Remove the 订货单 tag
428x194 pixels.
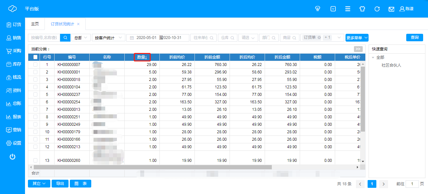(319, 37)
